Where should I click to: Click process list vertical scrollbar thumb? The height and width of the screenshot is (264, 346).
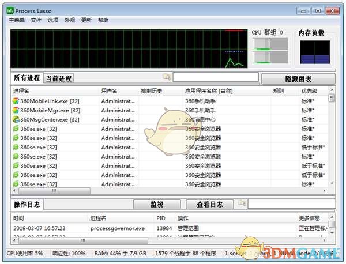332,98
